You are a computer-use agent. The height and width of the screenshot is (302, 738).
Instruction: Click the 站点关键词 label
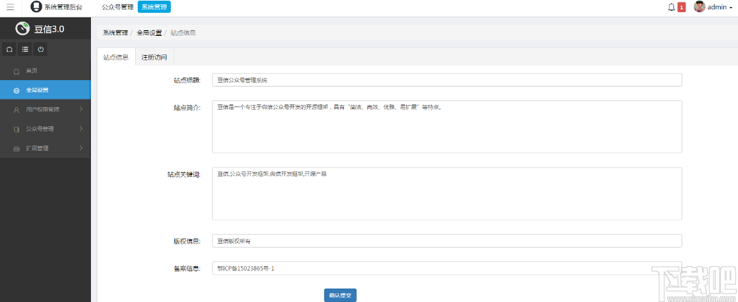(x=184, y=174)
